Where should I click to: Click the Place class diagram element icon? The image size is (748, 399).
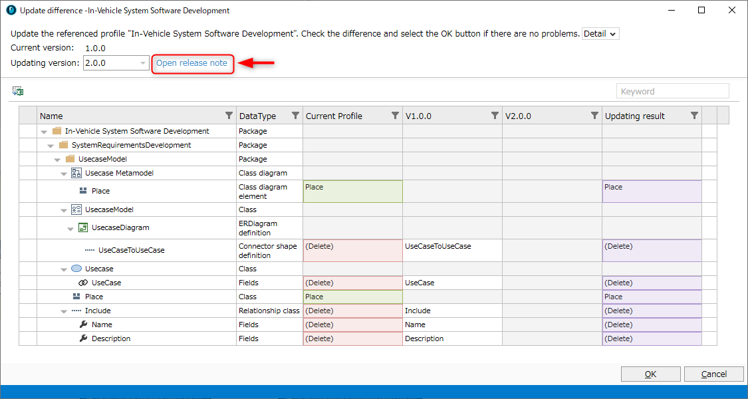point(83,191)
